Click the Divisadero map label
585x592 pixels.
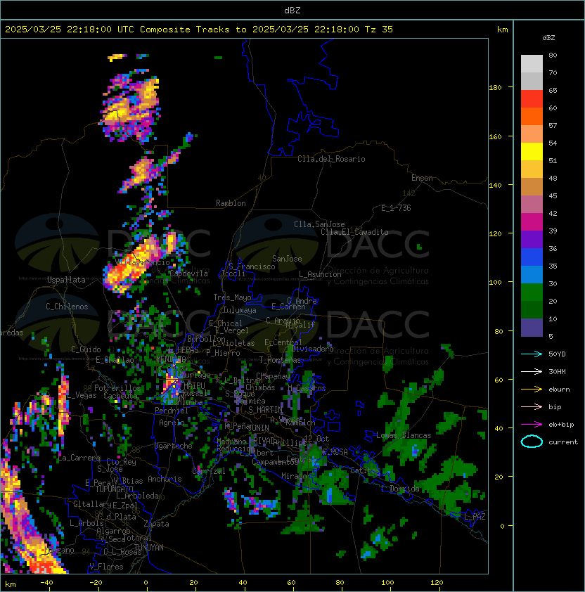coord(313,349)
